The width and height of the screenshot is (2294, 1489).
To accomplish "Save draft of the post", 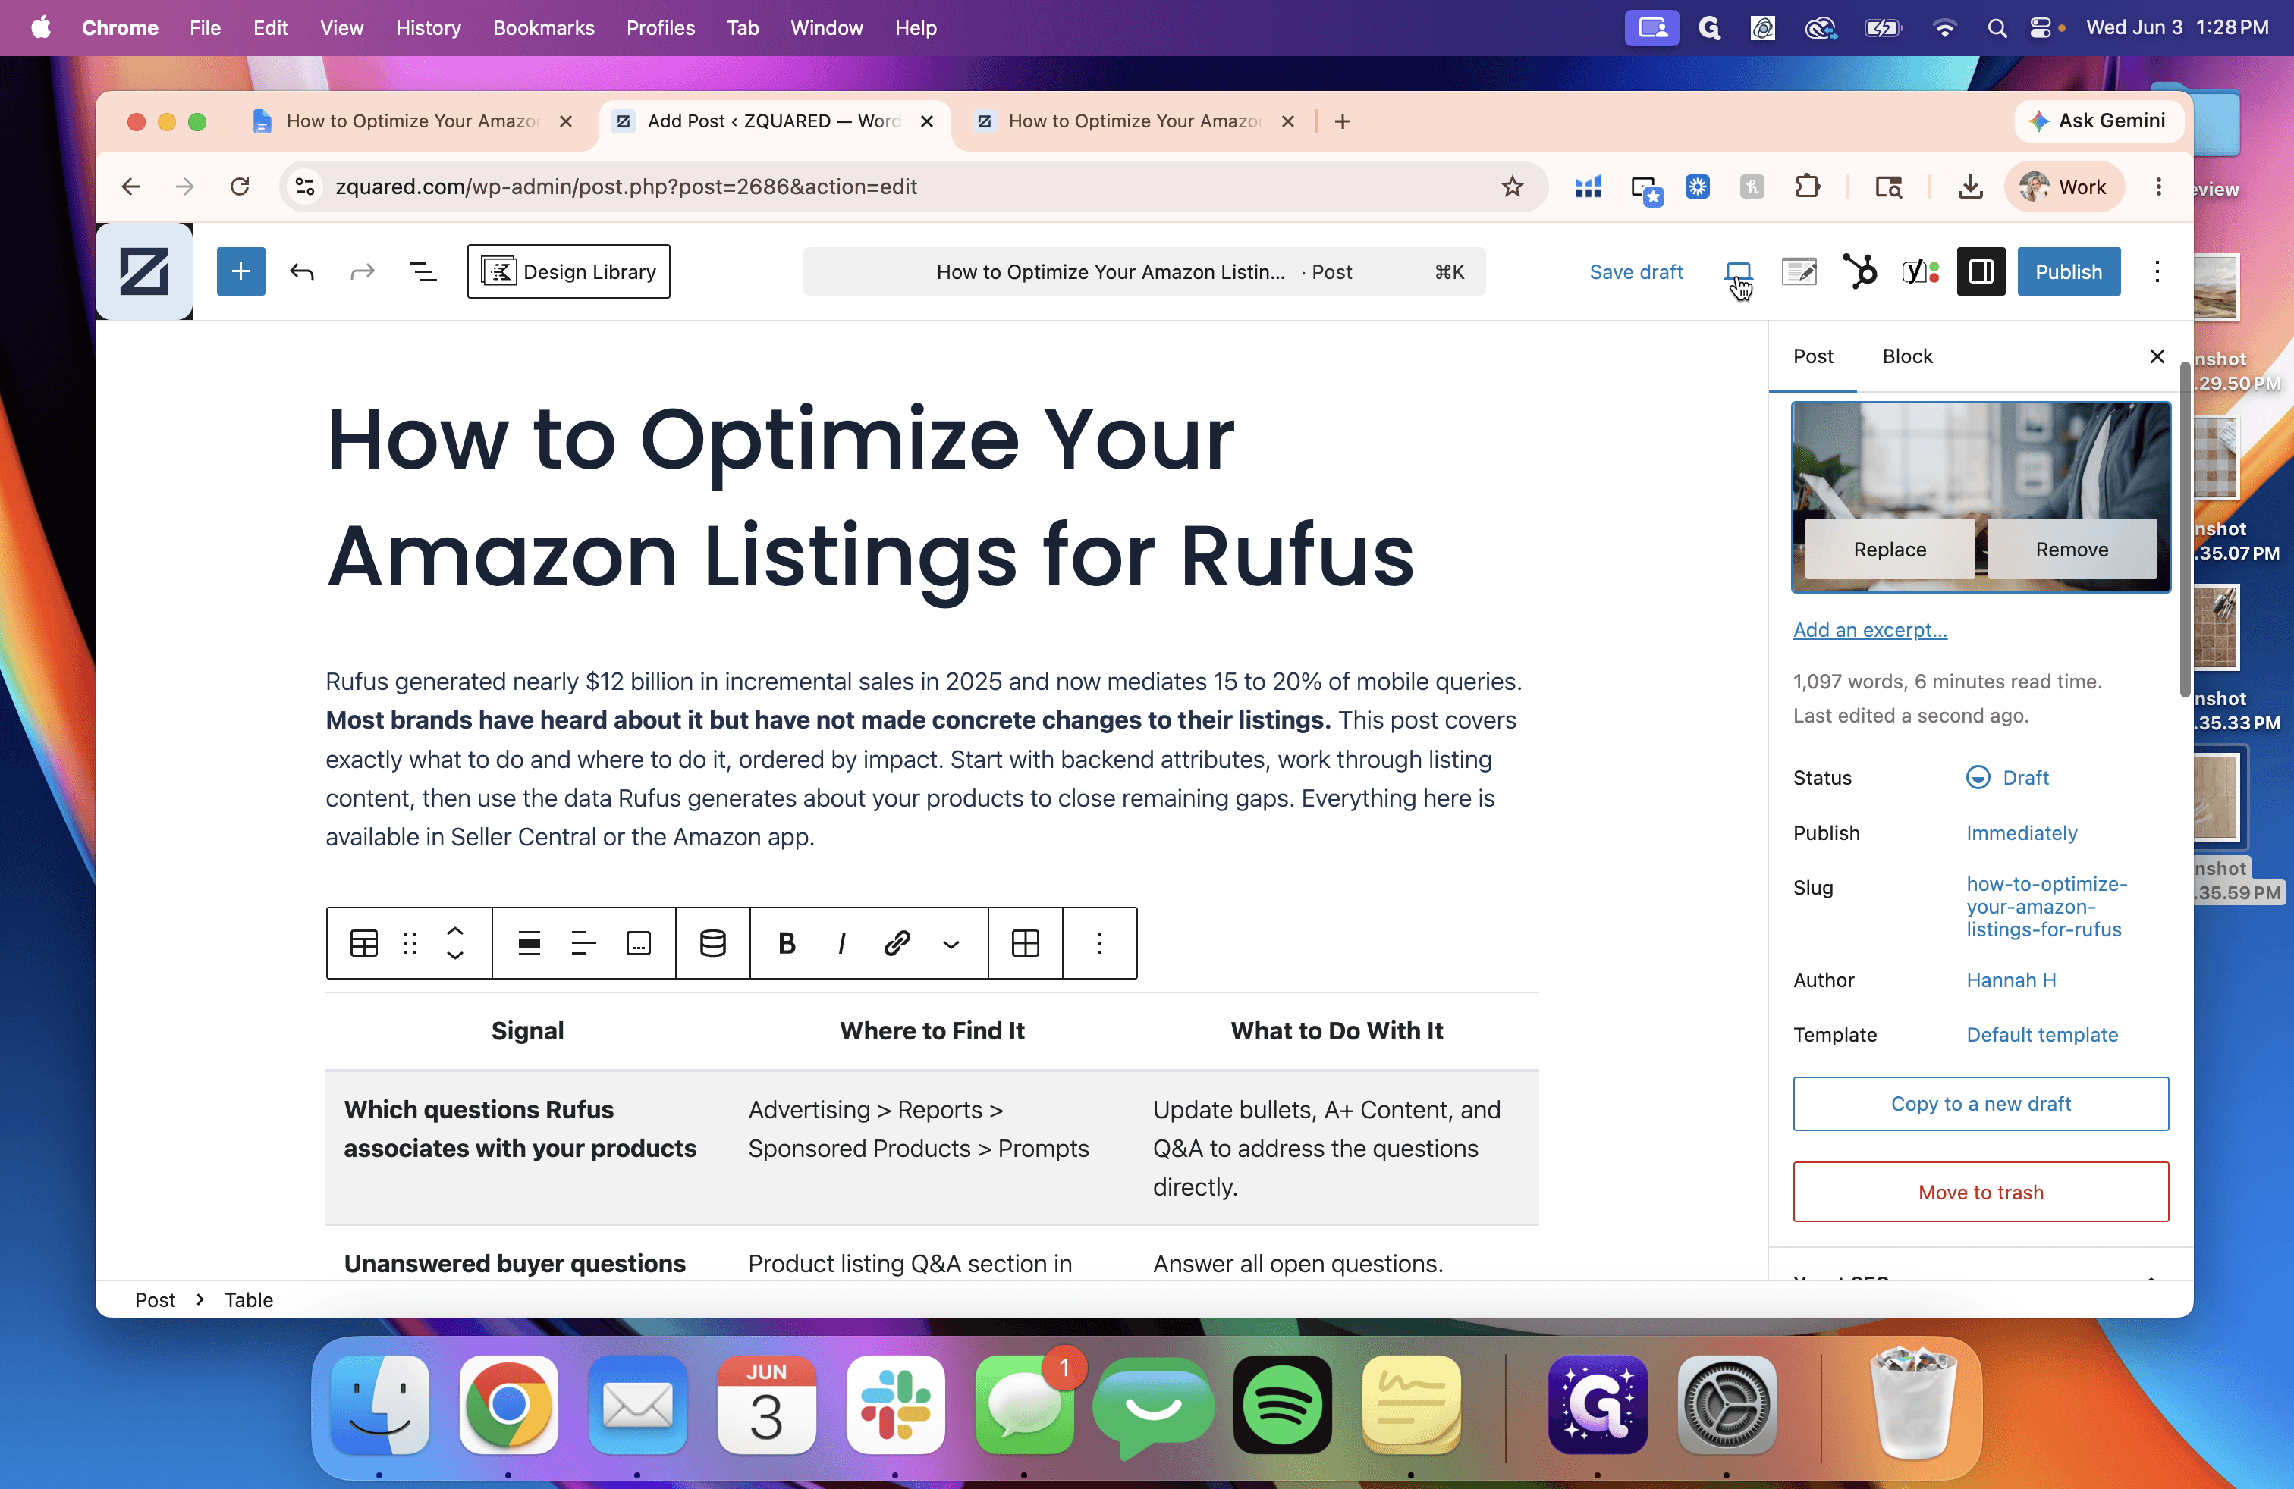I will coord(1636,271).
